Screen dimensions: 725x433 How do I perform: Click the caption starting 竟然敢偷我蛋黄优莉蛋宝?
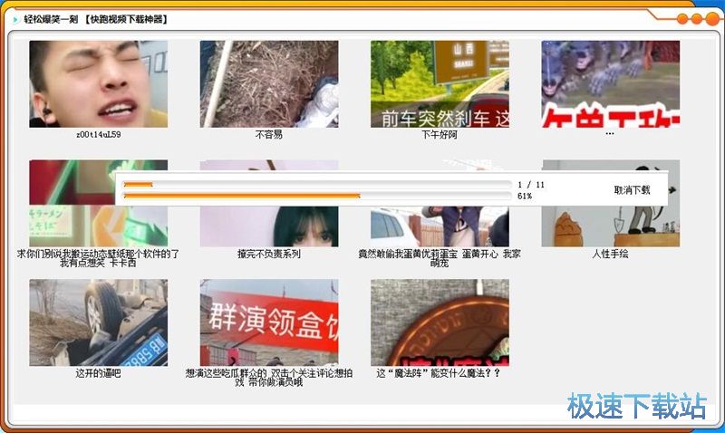coord(440,258)
